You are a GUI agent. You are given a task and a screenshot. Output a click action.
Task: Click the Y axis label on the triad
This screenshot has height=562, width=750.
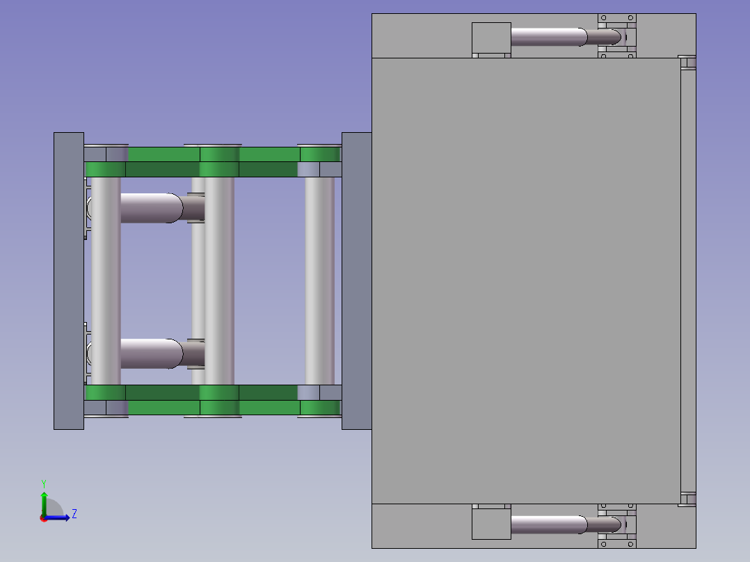(x=44, y=483)
